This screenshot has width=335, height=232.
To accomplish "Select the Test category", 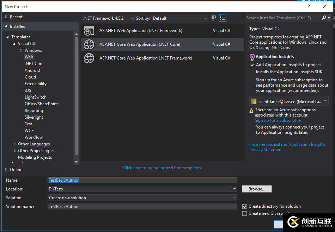I will 29,124.
